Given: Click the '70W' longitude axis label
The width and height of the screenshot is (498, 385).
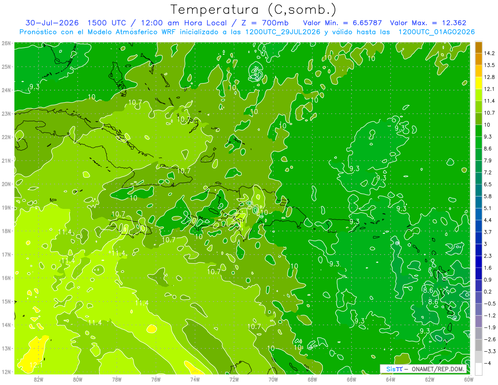Looking at the screenshot, I should pos(273,379).
